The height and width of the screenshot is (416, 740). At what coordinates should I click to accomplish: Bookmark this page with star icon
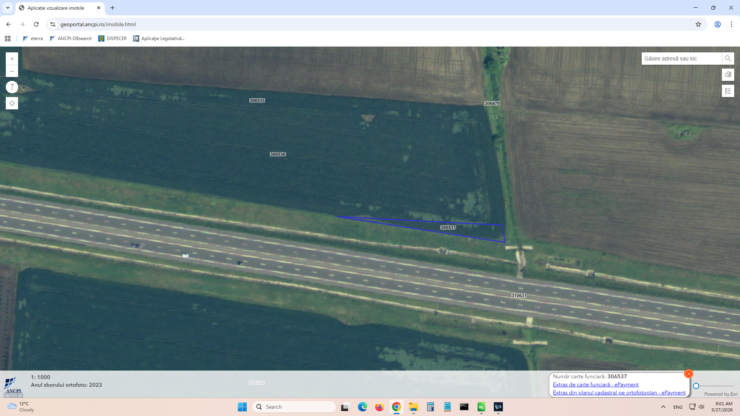698,24
